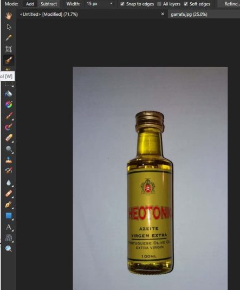The image size is (240, 290).
Task: Select the Mesh Warp tool
Action: [9, 238]
